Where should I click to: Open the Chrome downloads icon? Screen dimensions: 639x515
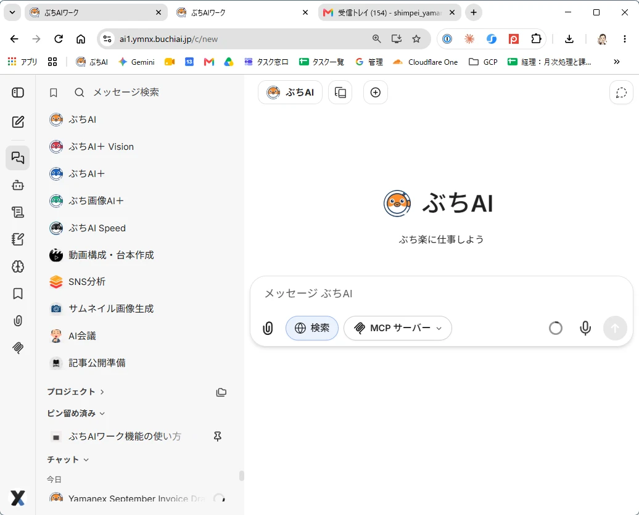[x=569, y=39]
